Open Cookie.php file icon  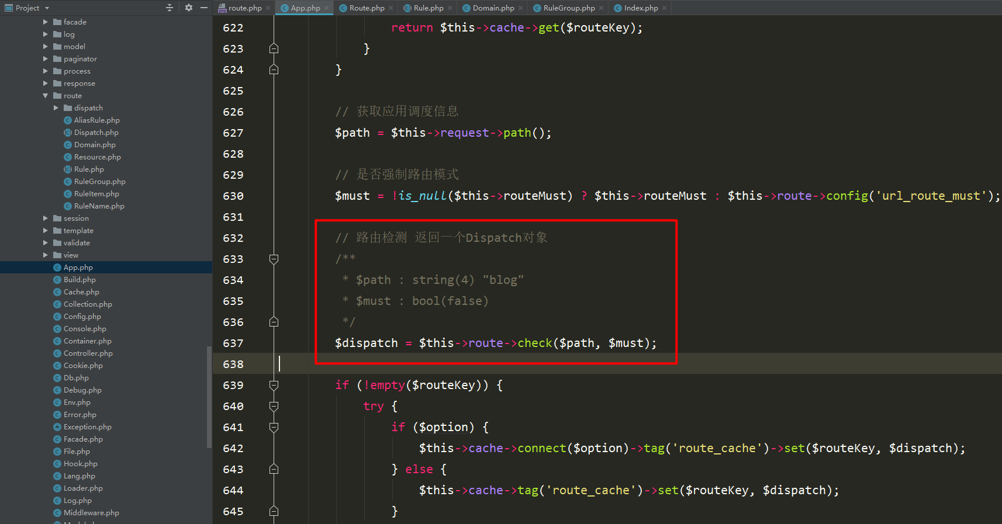57,365
